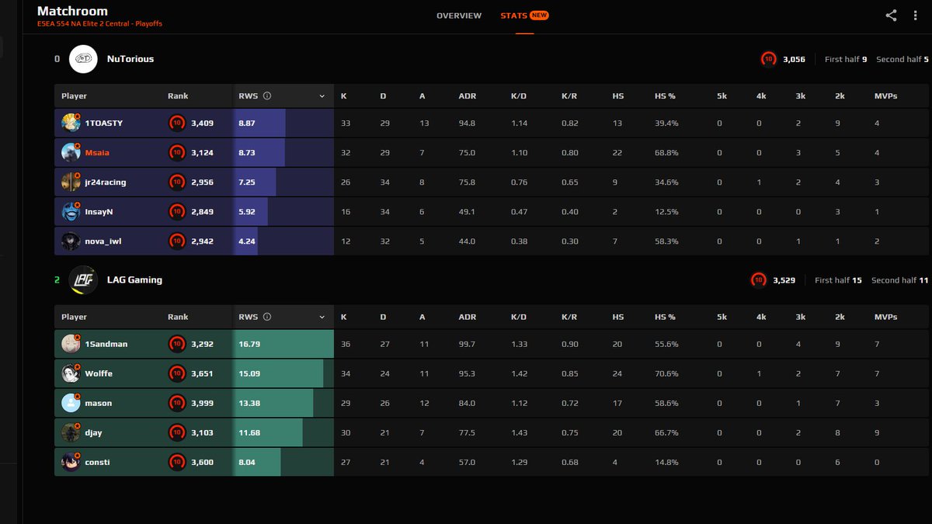Click NuTorious Second half 5 score
The height and width of the screenshot is (524, 932).
[x=902, y=59]
